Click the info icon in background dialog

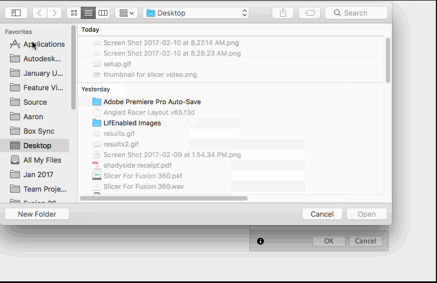(261, 241)
